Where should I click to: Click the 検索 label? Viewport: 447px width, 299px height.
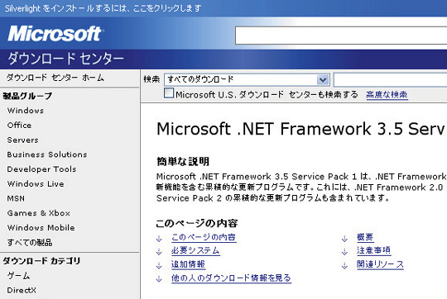click(151, 78)
